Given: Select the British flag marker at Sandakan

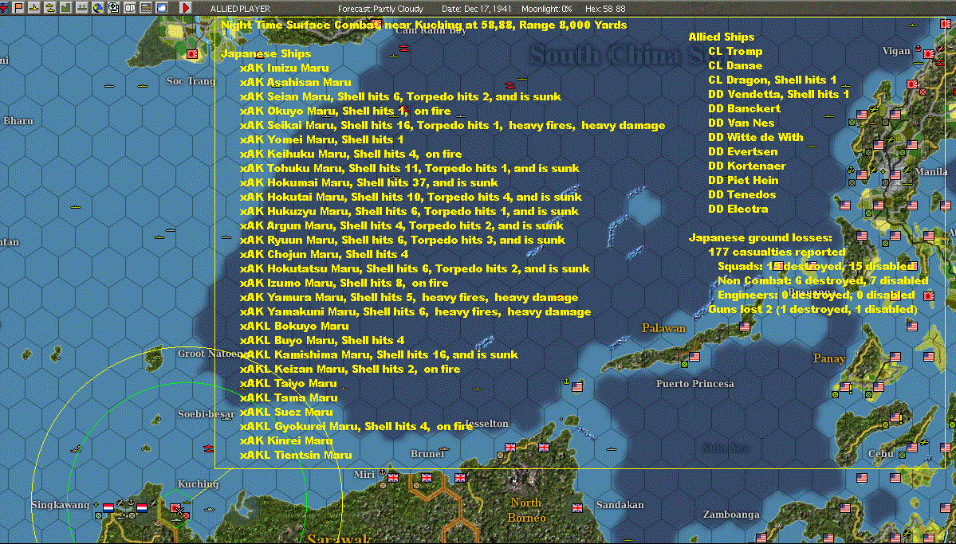Looking at the screenshot, I should point(577,507).
